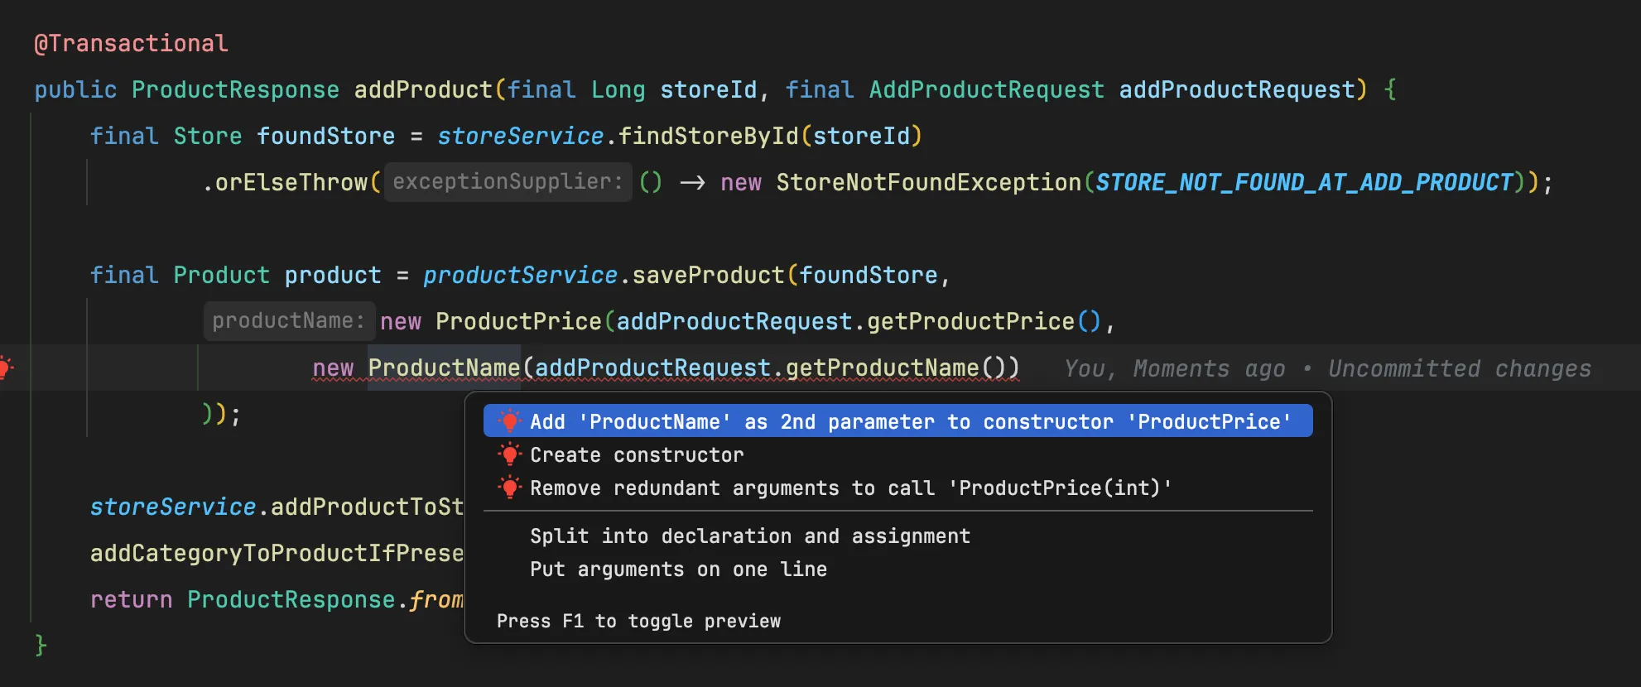This screenshot has height=687, width=1641.
Task: Click the getProductPrice method call
Action: [970, 321]
